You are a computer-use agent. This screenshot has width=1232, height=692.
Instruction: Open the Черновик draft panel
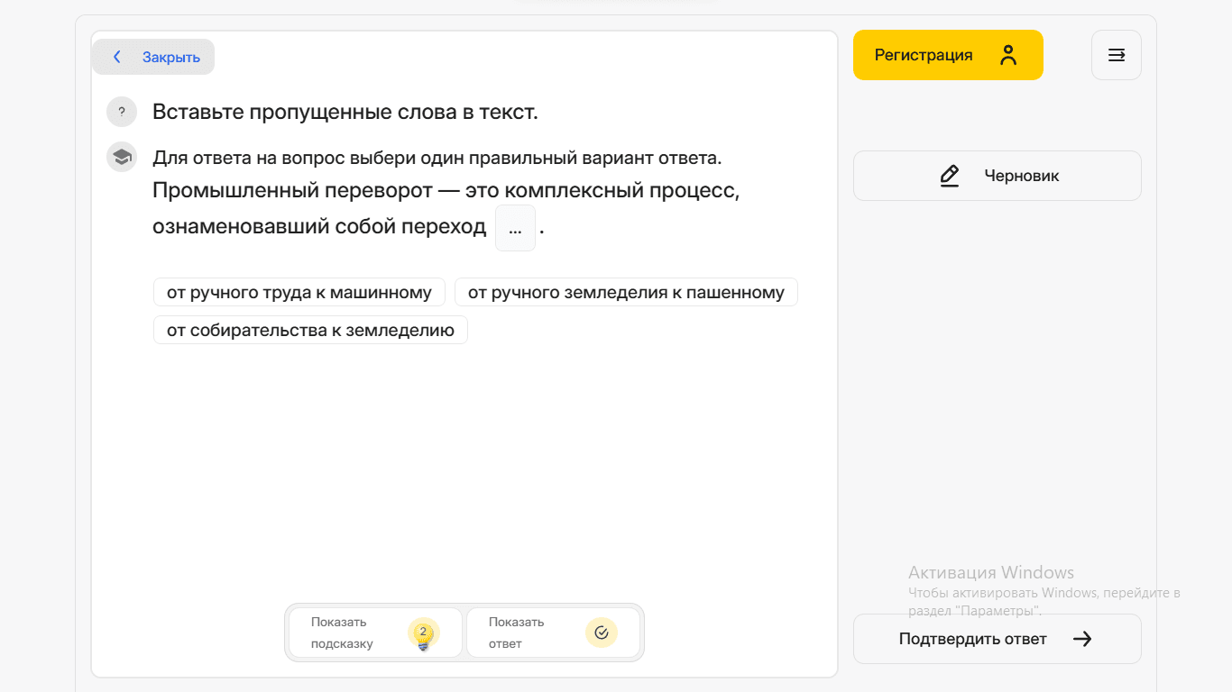(x=997, y=176)
